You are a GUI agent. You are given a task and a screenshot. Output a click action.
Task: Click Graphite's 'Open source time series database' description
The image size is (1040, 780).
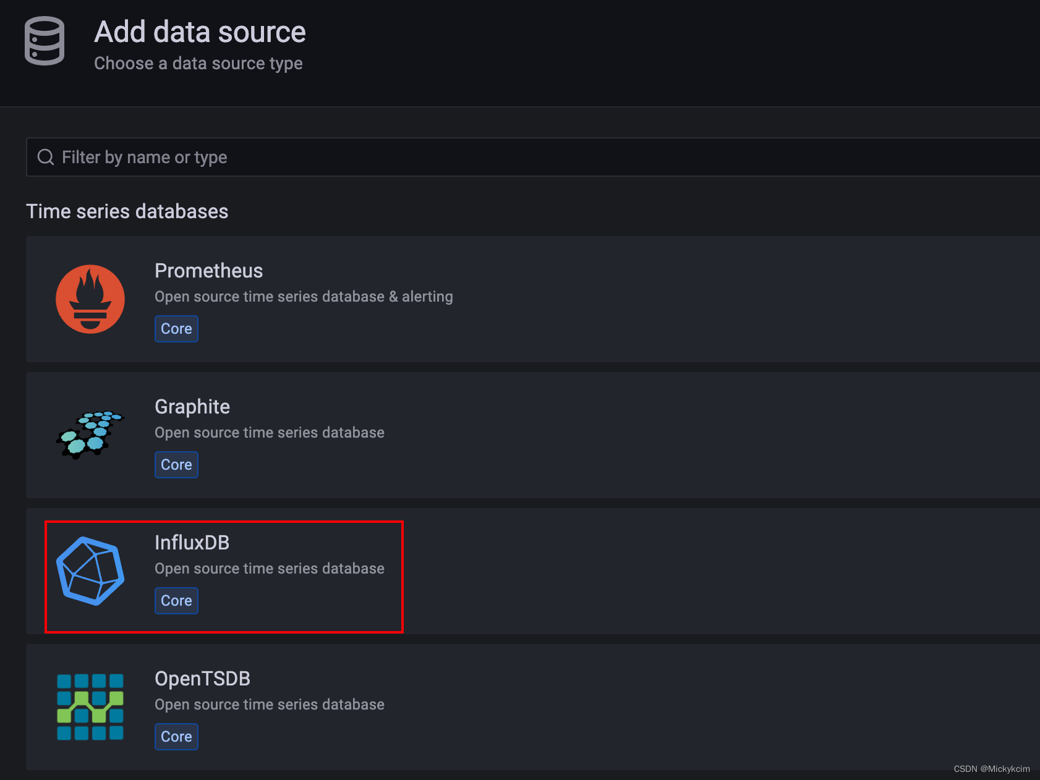(270, 433)
